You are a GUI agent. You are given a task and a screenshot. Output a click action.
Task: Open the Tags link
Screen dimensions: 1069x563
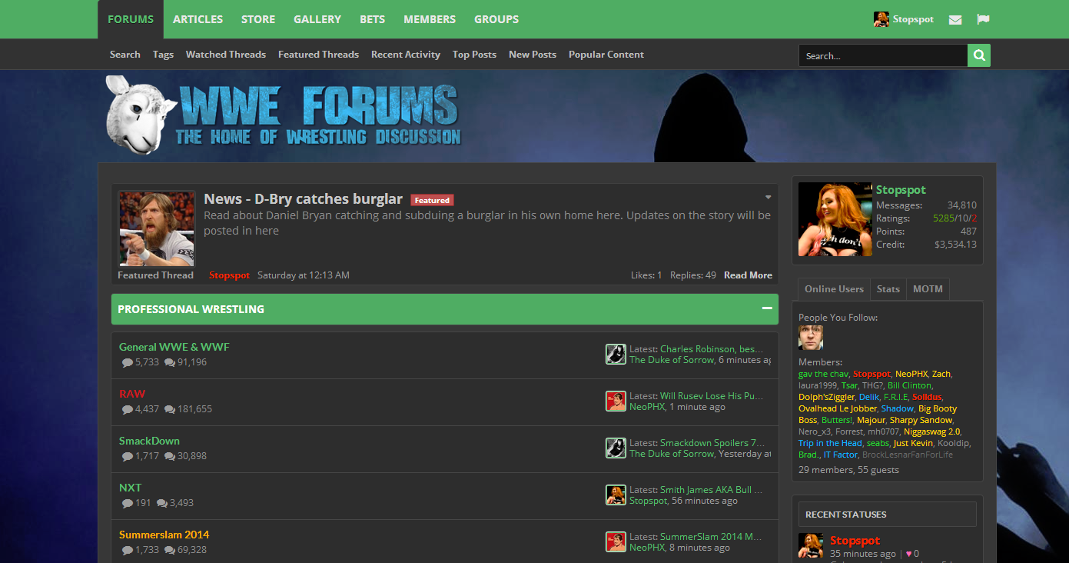point(163,55)
